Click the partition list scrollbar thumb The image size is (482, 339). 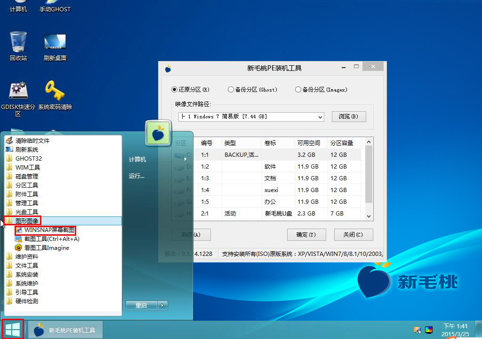369,174
